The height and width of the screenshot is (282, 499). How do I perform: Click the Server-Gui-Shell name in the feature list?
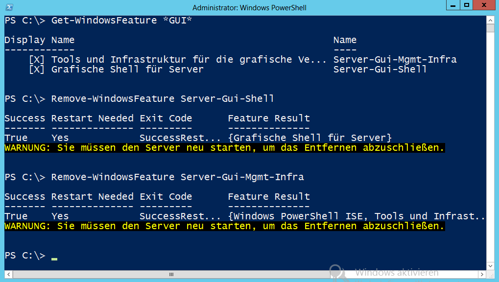pos(380,70)
